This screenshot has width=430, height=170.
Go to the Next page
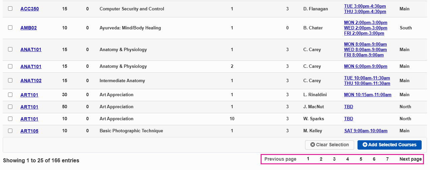tap(411, 159)
